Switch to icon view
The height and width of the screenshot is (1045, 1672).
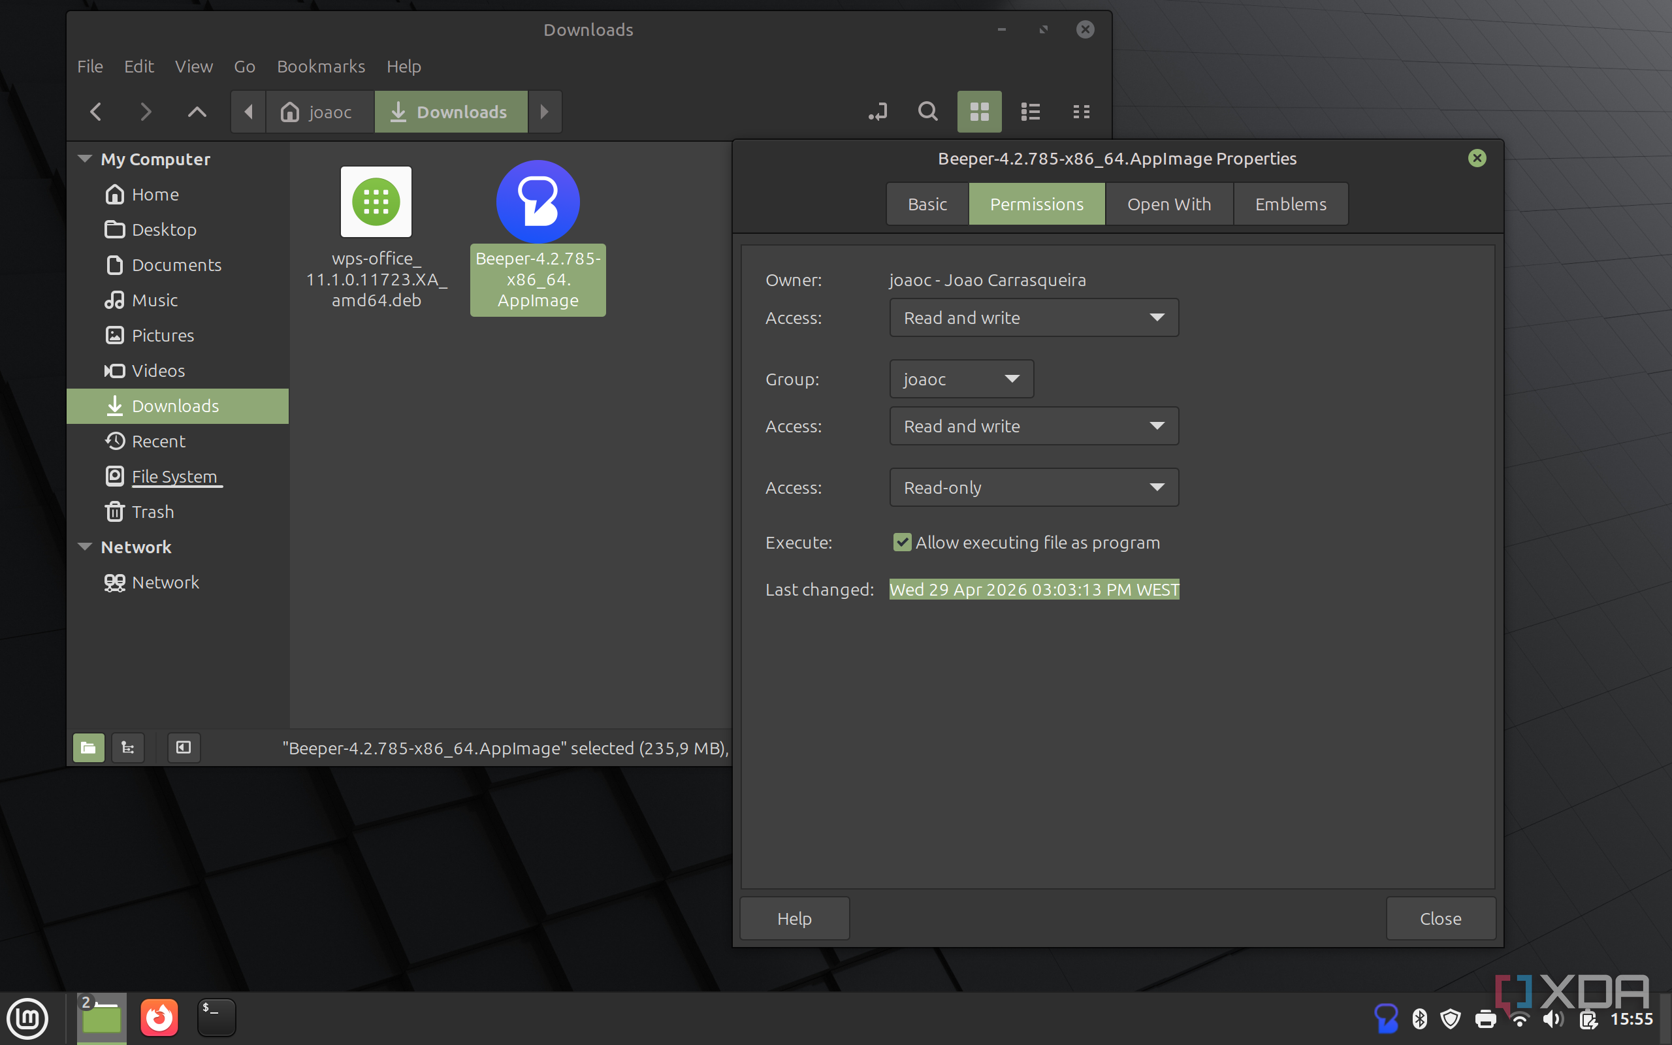tap(979, 111)
